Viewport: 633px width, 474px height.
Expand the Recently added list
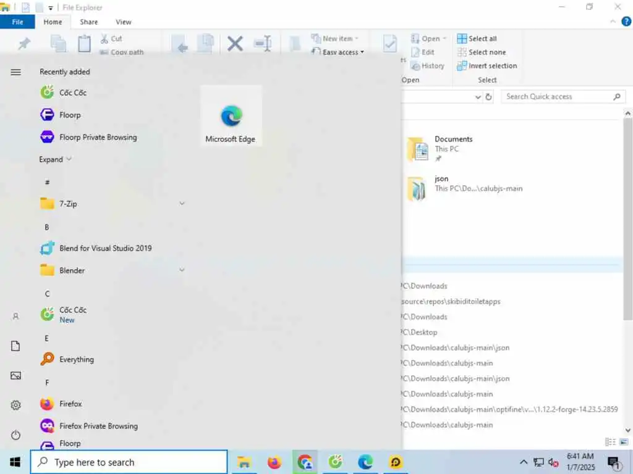(55, 159)
